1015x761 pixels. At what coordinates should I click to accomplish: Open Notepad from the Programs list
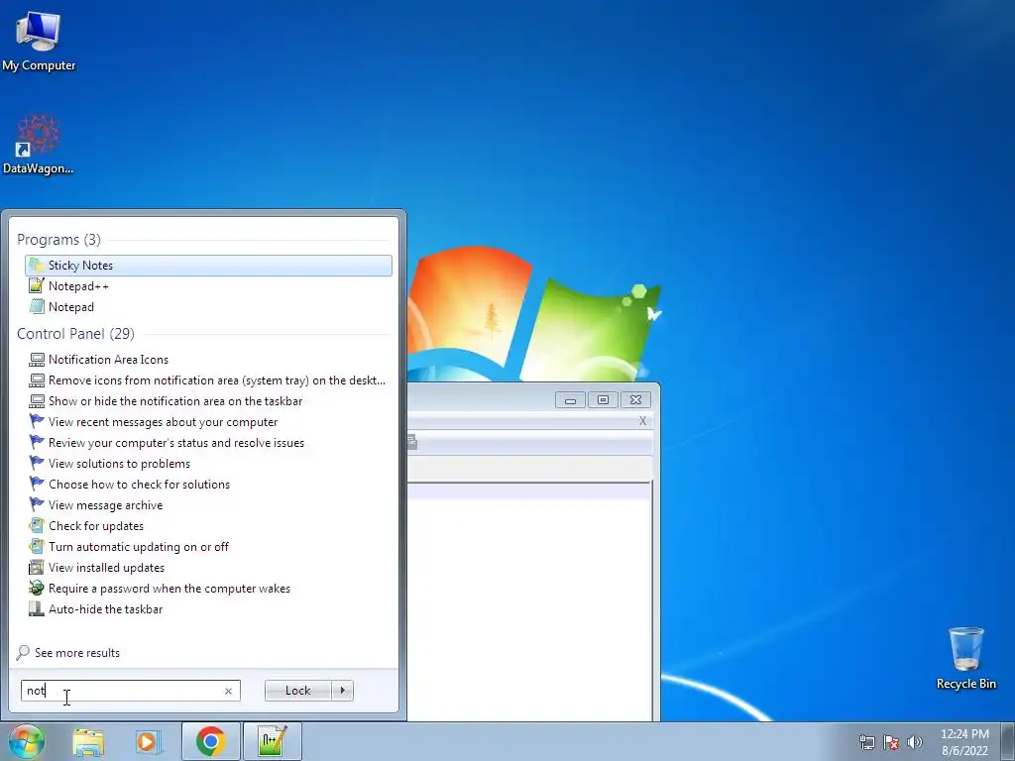[208, 307]
